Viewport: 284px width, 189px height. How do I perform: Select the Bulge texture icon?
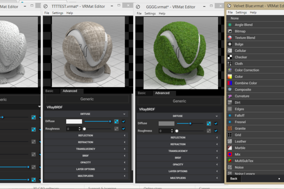coord(230,44)
